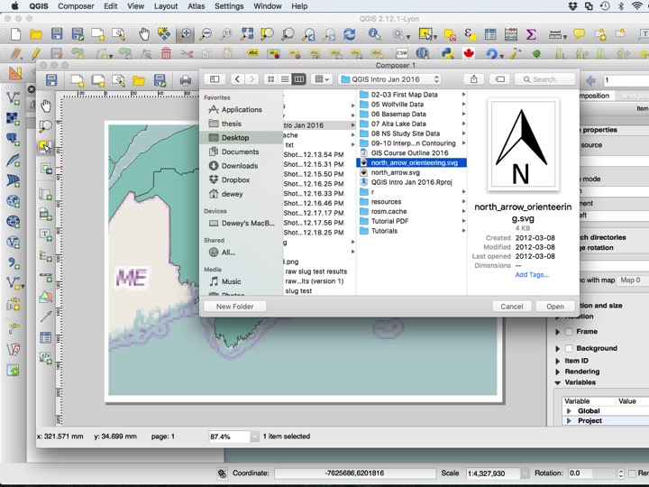Click the Zoom Out magnifier tool

tap(206, 34)
